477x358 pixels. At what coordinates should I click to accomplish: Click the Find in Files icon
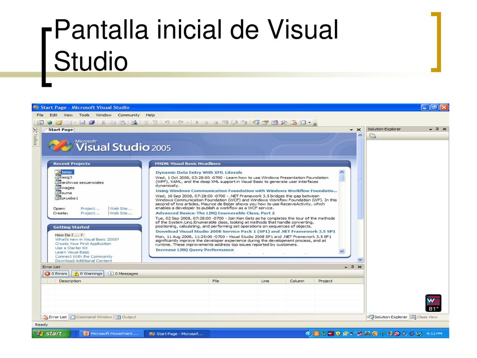[134, 123]
